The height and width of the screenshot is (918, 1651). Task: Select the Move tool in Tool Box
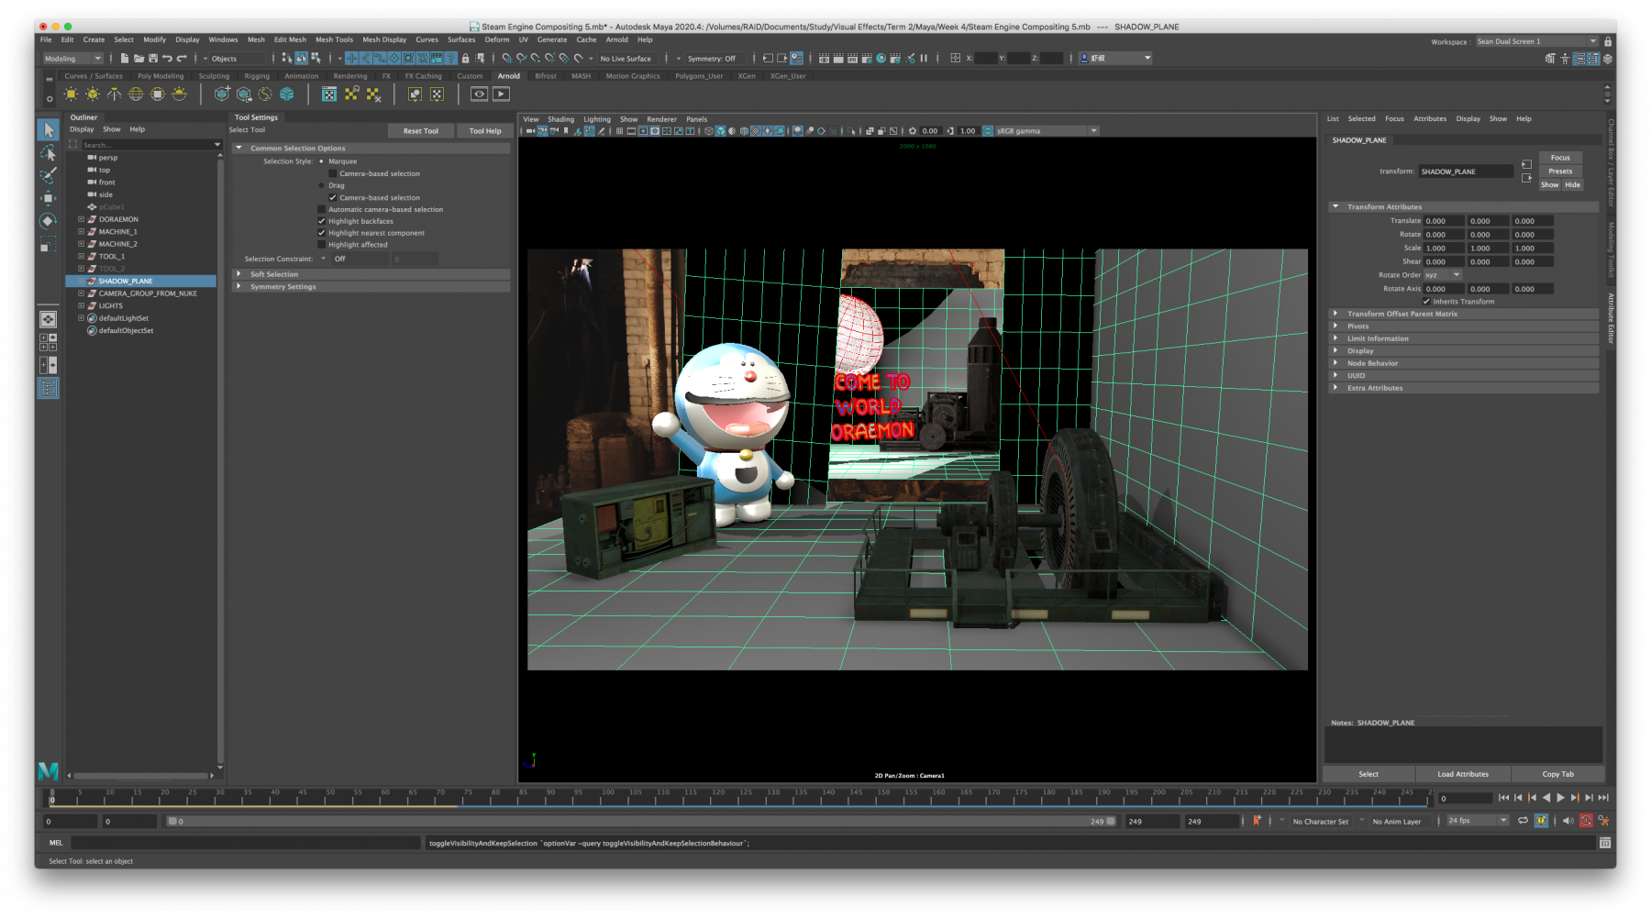[x=49, y=198]
